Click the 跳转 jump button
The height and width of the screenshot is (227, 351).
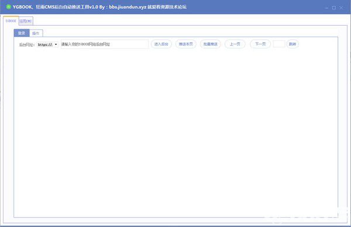292,44
